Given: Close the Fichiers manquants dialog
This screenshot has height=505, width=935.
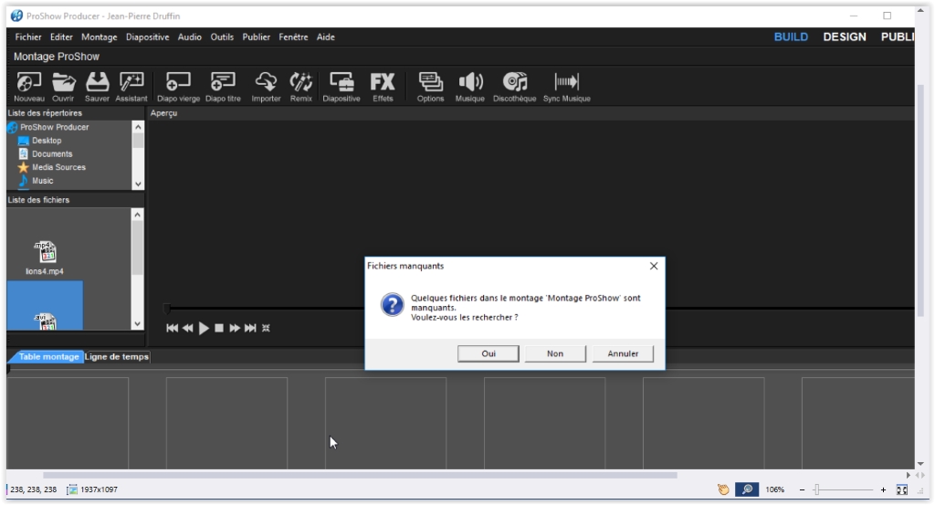Looking at the screenshot, I should [x=654, y=266].
